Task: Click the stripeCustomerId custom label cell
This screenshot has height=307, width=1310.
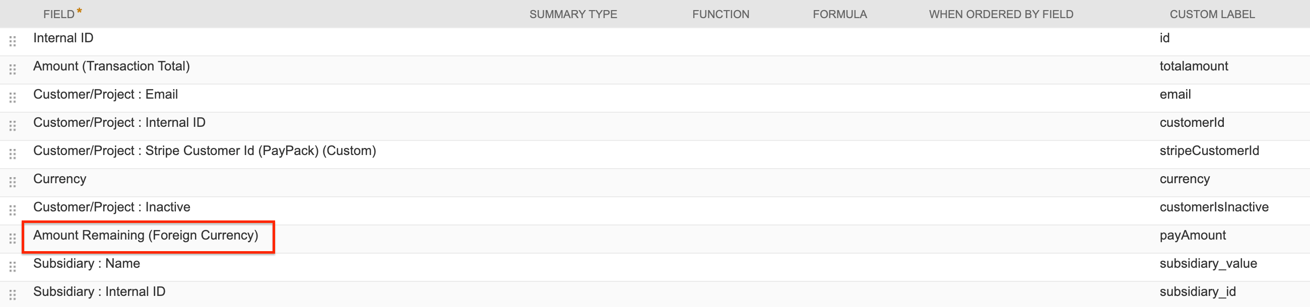Action: pyautogui.click(x=1209, y=151)
